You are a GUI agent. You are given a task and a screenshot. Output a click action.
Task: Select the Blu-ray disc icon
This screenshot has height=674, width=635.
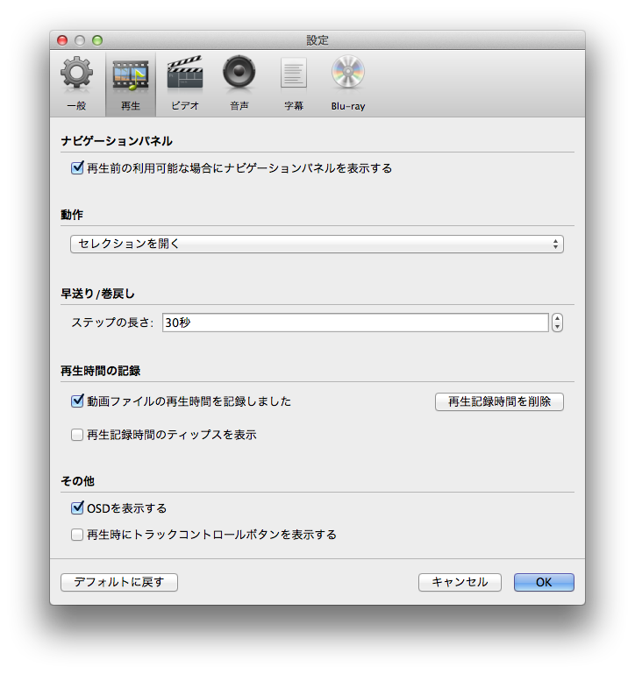(x=347, y=76)
